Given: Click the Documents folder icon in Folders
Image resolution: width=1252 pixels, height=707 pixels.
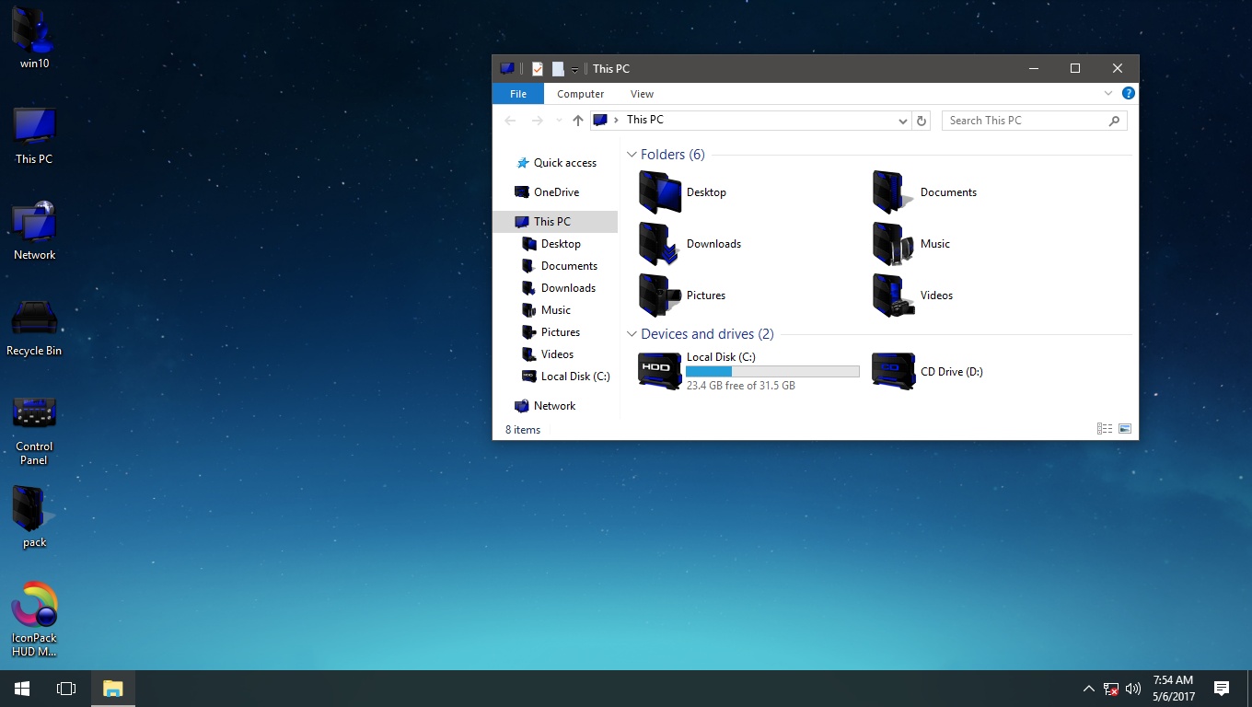Looking at the screenshot, I should pyautogui.click(x=894, y=192).
